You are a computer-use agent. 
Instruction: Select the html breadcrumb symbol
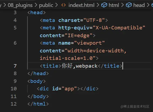[114, 5]
